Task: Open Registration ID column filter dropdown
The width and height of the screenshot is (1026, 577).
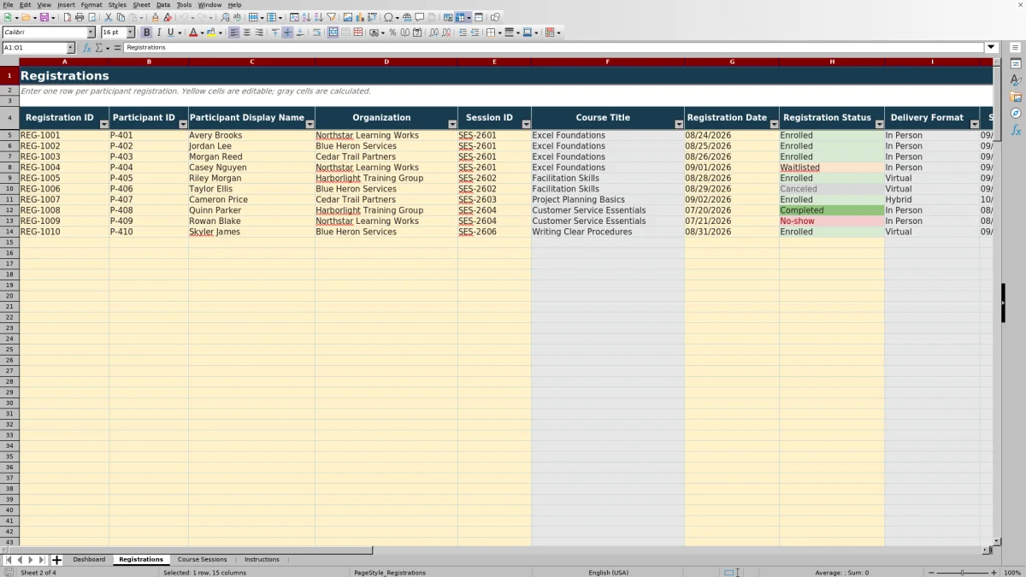Action: tap(104, 124)
